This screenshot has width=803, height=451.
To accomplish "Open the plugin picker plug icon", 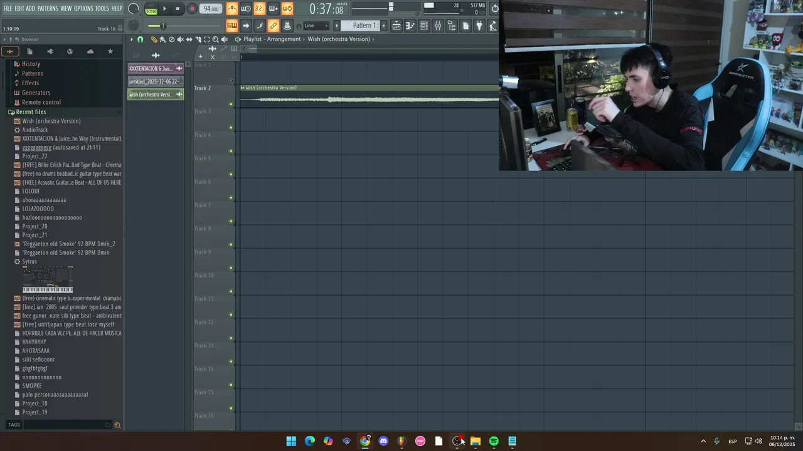I will click(x=479, y=26).
